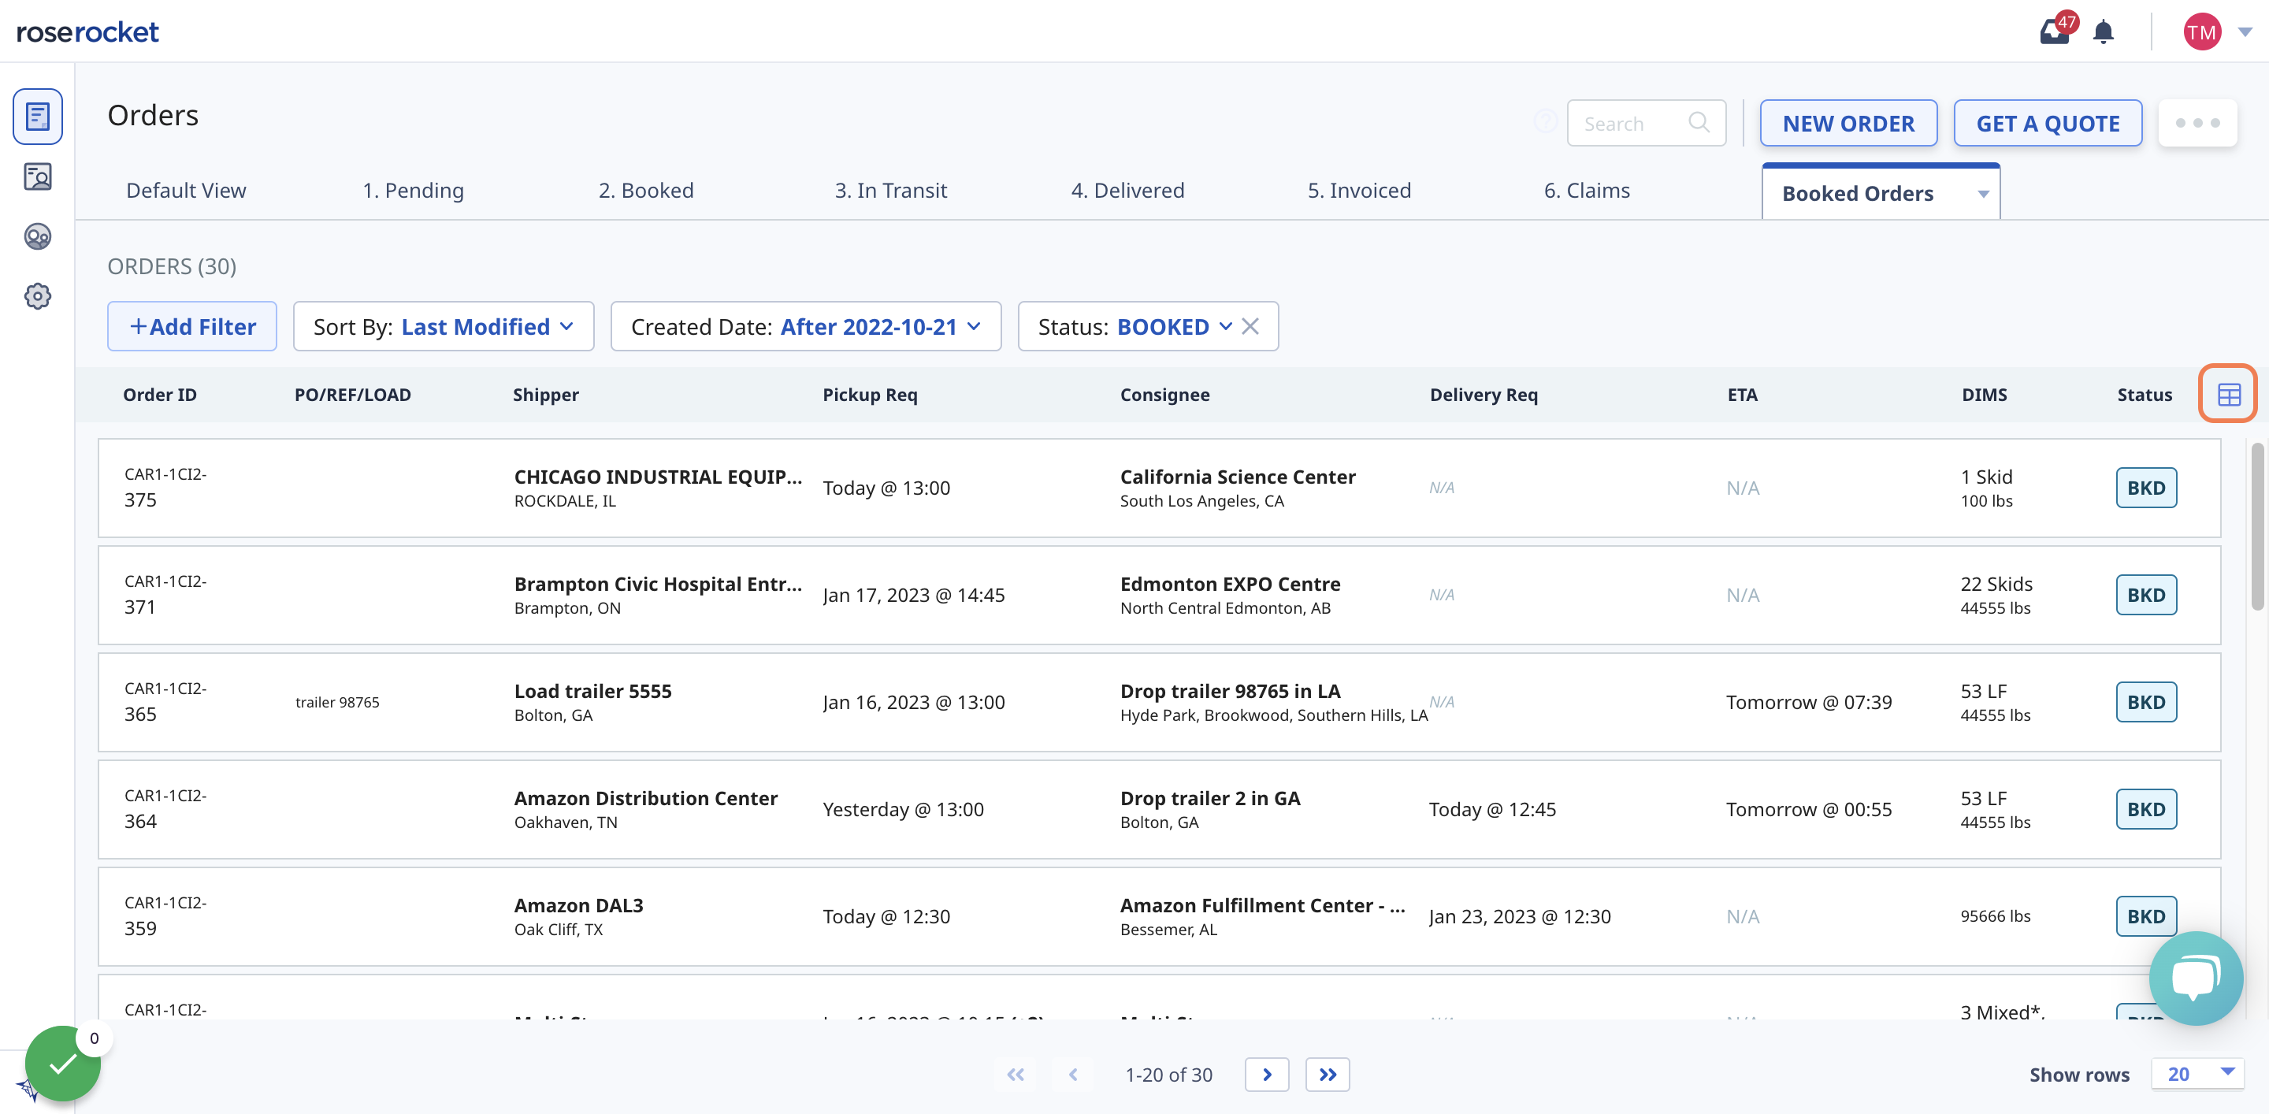Screen dimensions: 2269x1114
Task: Open the column layout table icon
Action: tap(2229, 395)
